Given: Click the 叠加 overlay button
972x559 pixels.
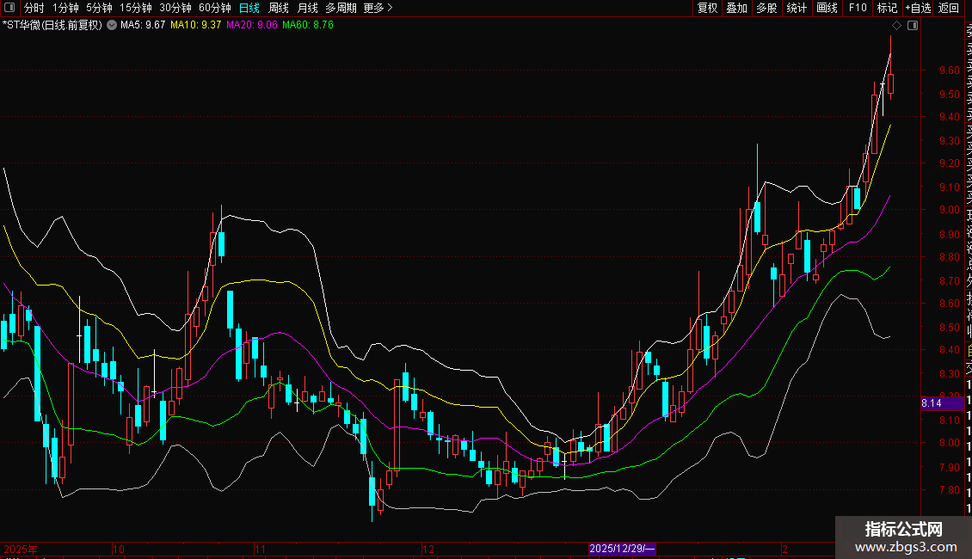Looking at the screenshot, I should coord(737,8).
